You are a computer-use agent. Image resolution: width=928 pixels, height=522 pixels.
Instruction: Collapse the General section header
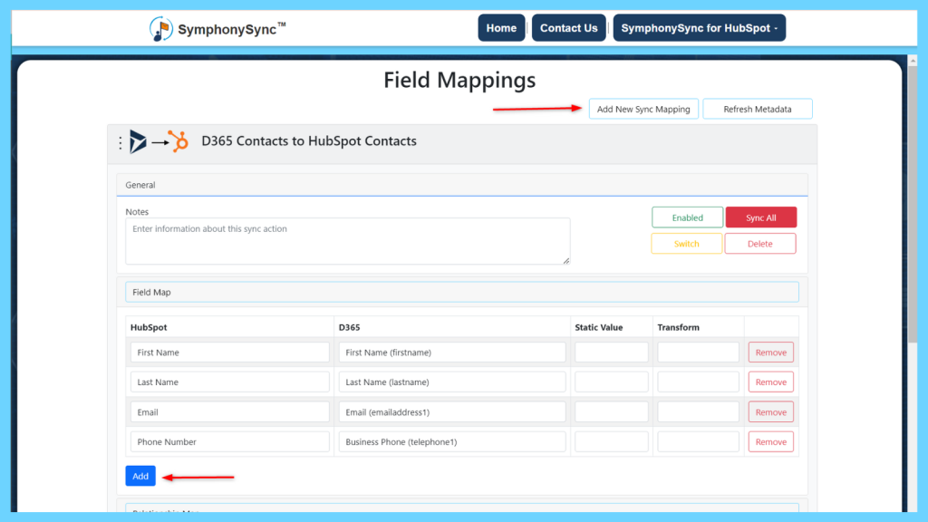pyautogui.click(x=462, y=185)
